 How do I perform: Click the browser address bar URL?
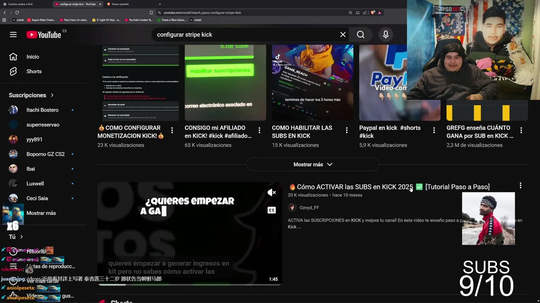tap(202, 13)
